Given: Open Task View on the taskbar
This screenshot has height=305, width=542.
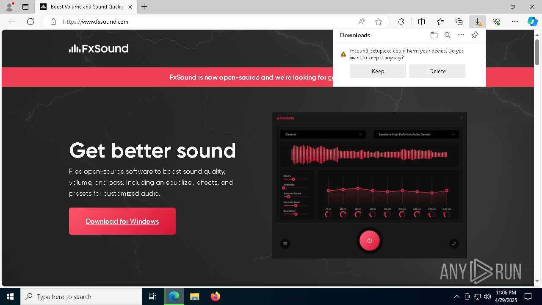Looking at the screenshot, I should click(152, 297).
